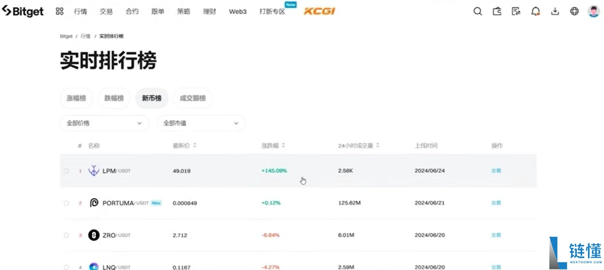Click the Bitget breadcrumb link

click(x=66, y=36)
